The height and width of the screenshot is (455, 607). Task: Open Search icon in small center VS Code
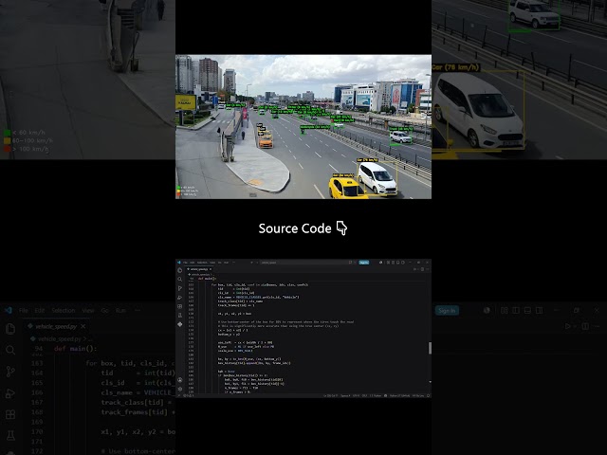pyautogui.click(x=179, y=280)
